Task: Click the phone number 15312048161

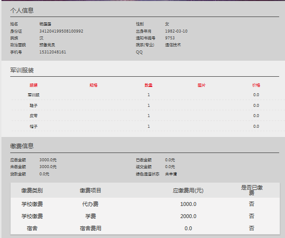Action: coord(53,52)
